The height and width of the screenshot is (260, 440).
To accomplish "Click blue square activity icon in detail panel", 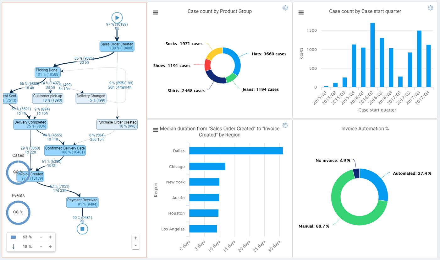I will [x=13, y=237].
